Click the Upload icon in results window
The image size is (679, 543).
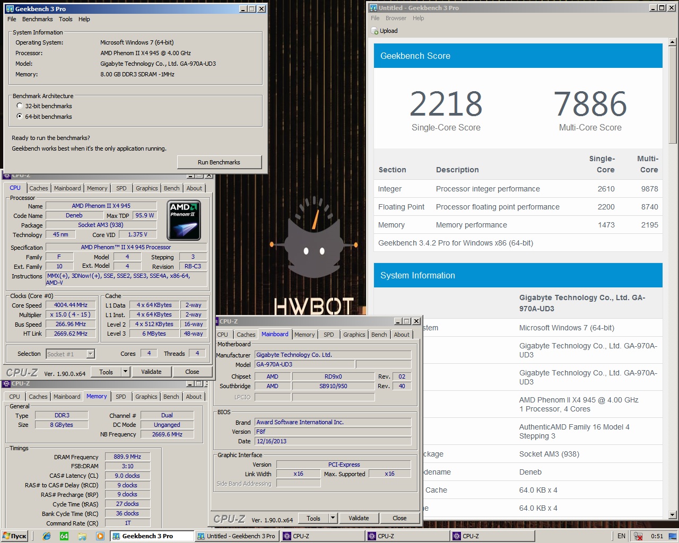(375, 31)
